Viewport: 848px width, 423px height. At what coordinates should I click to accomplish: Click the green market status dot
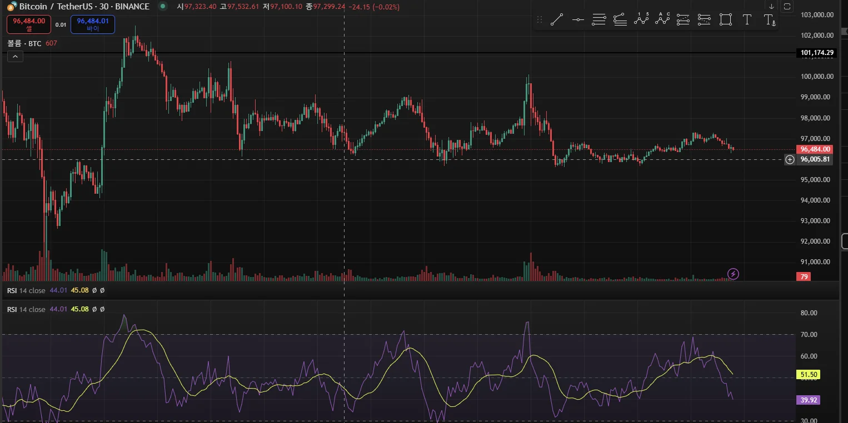click(162, 7)
